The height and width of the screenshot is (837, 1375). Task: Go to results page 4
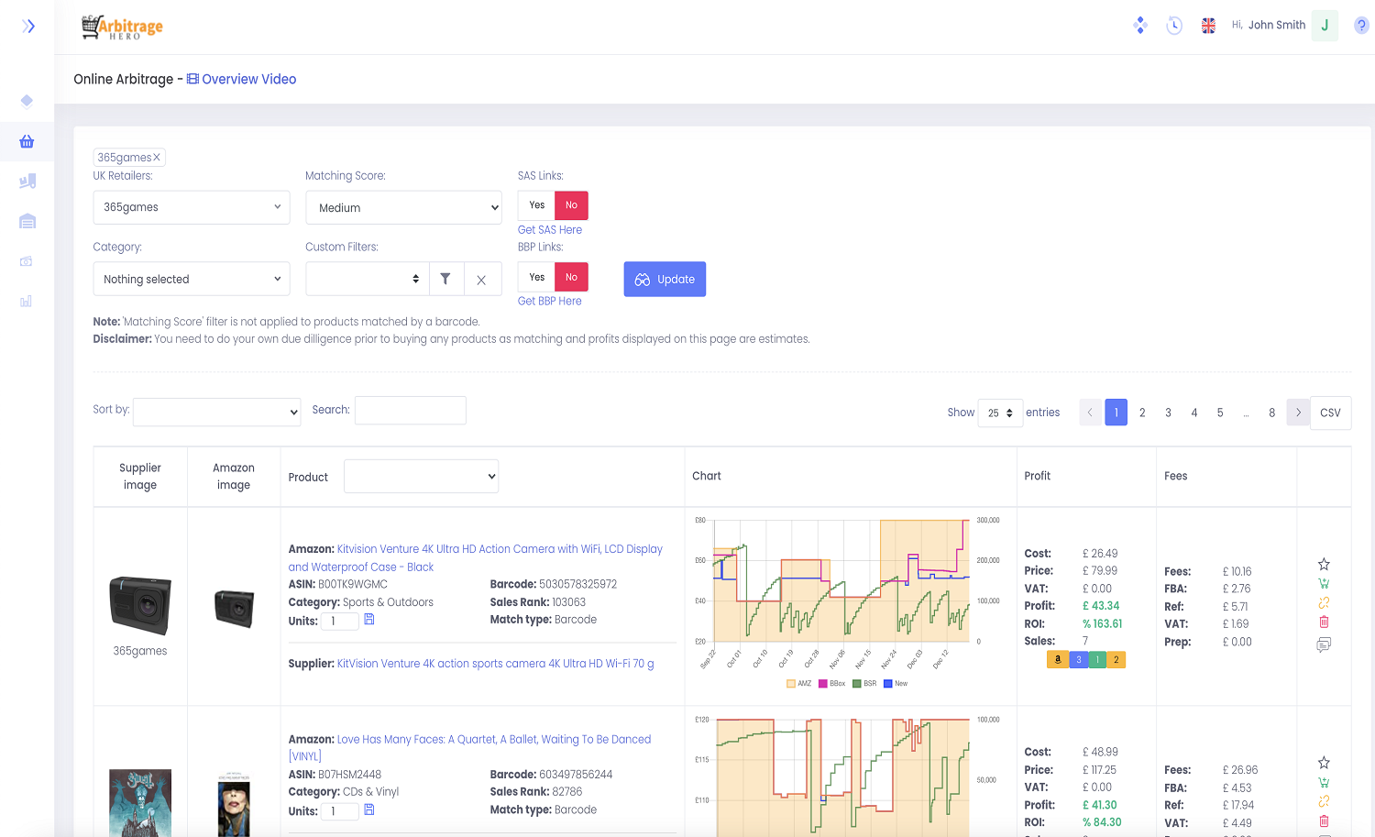pos(1193,413)
